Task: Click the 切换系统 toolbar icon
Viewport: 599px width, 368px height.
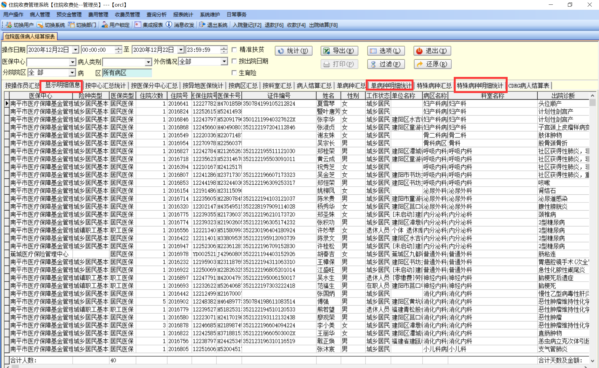Action: [40, 25]
